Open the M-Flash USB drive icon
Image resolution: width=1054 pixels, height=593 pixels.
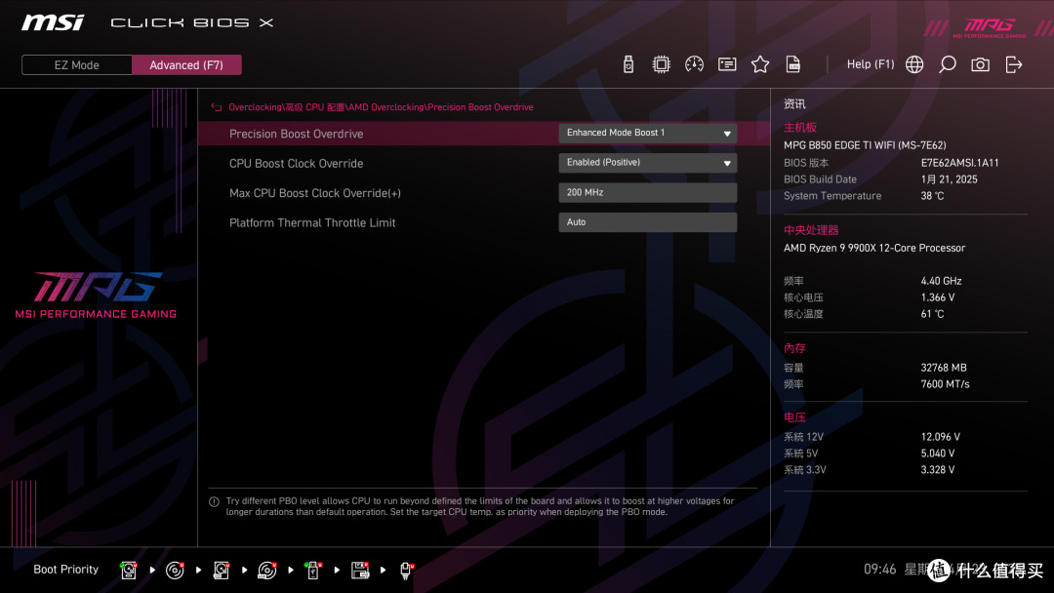click(x=628, y=64)
